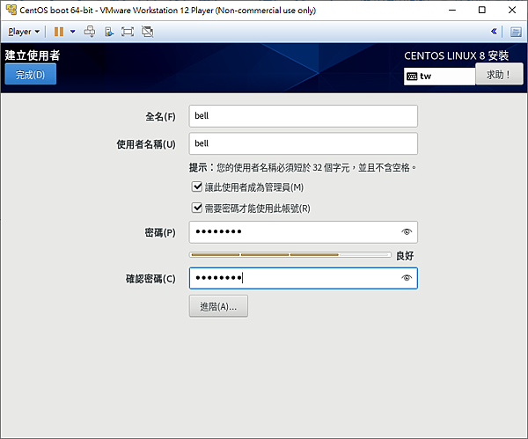Close the VMware Player window
This screenshot has height=439, width=528.
pos(512,10)
